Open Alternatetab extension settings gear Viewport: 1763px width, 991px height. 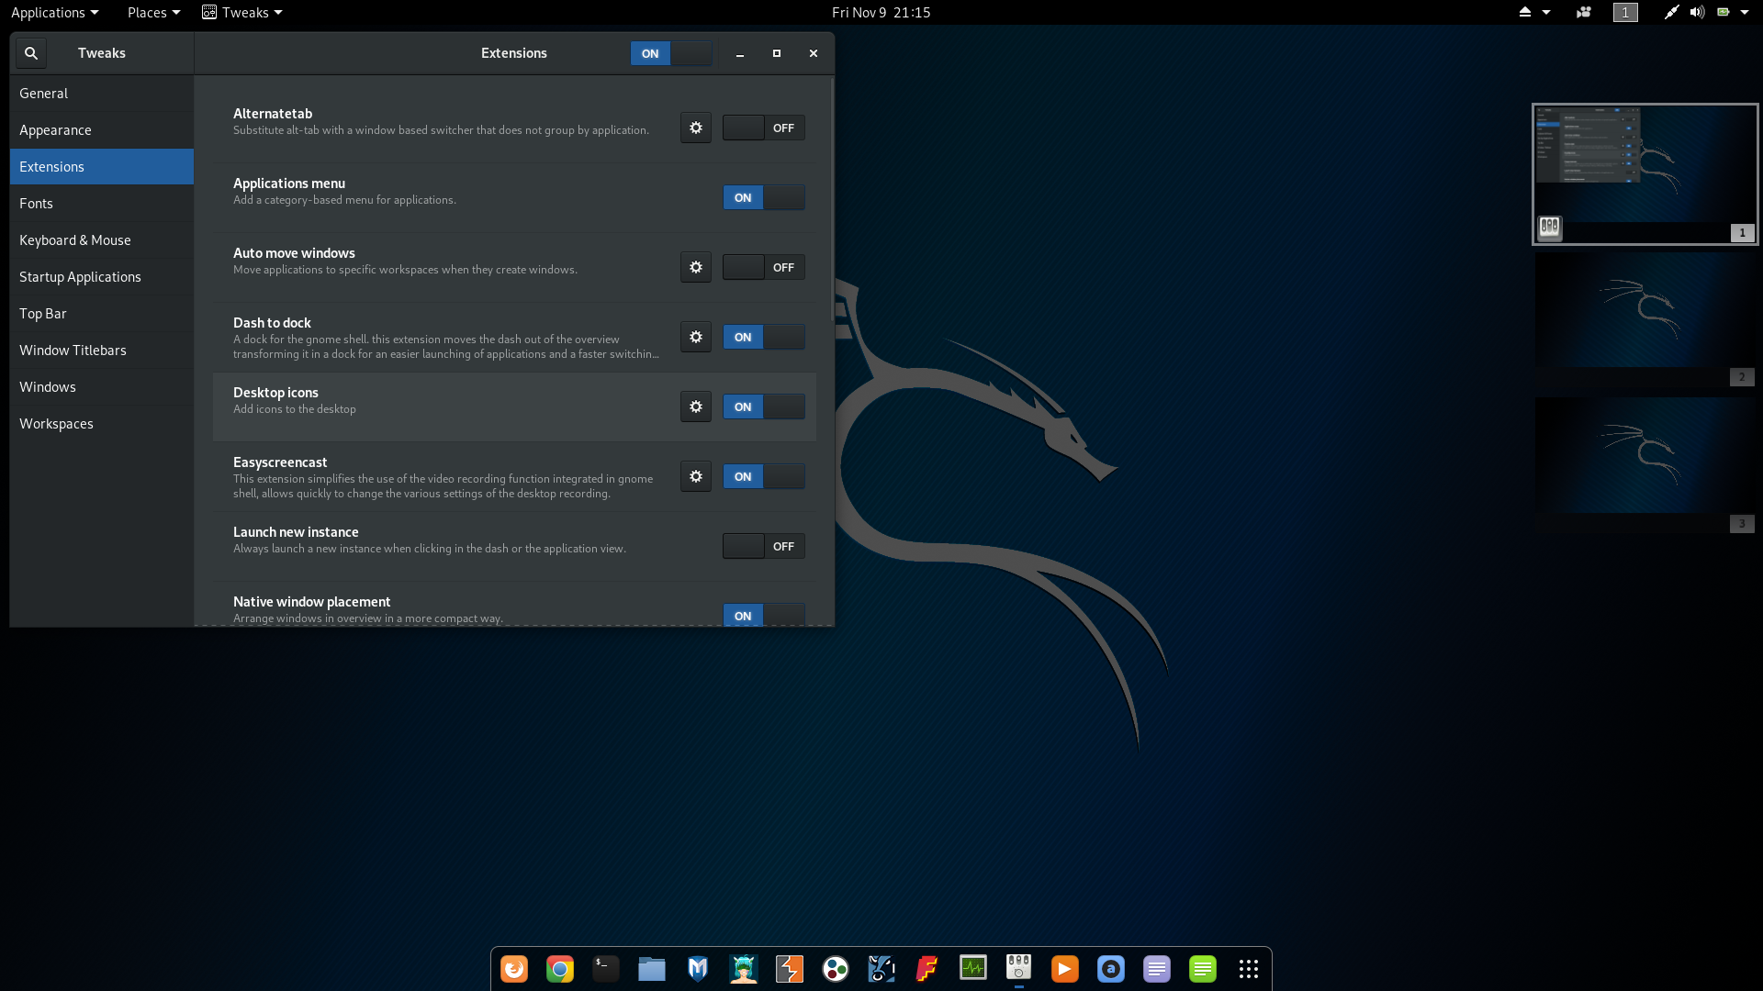(x=696, y=128)
